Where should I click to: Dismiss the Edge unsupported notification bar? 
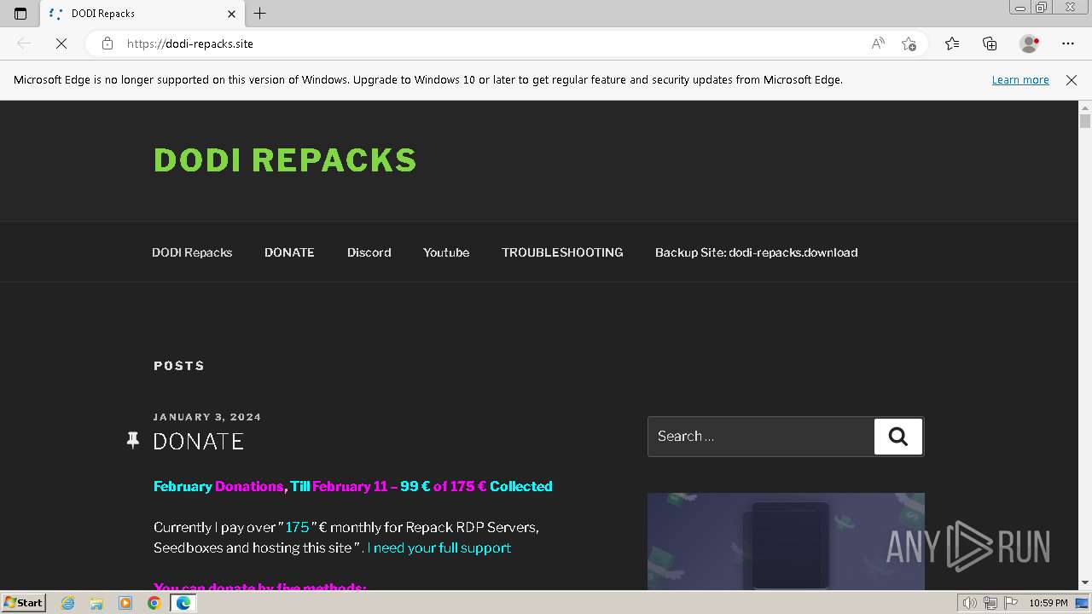coord(1072,80)
